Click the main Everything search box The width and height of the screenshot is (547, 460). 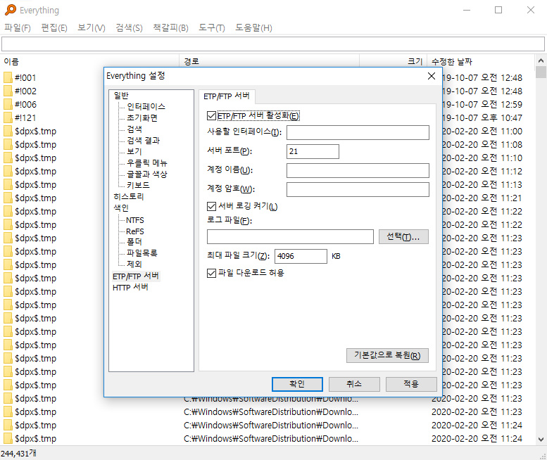pyautogui.click(x=273, y=44)
